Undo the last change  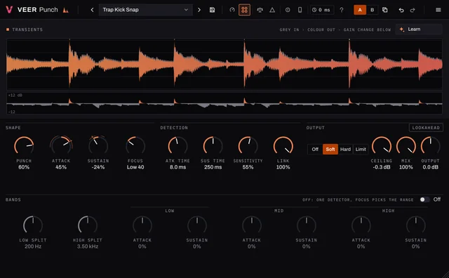pyautogui.click(x=401, y=10)
